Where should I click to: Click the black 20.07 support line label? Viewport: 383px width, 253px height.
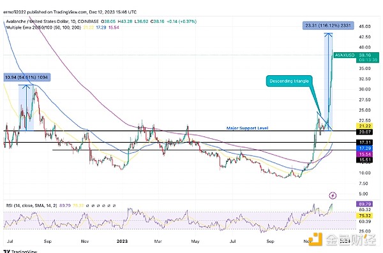[365, 132]
